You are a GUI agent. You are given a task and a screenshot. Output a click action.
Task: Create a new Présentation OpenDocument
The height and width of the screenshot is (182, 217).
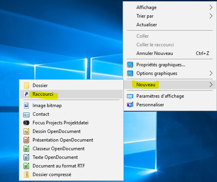coord(71,140)
